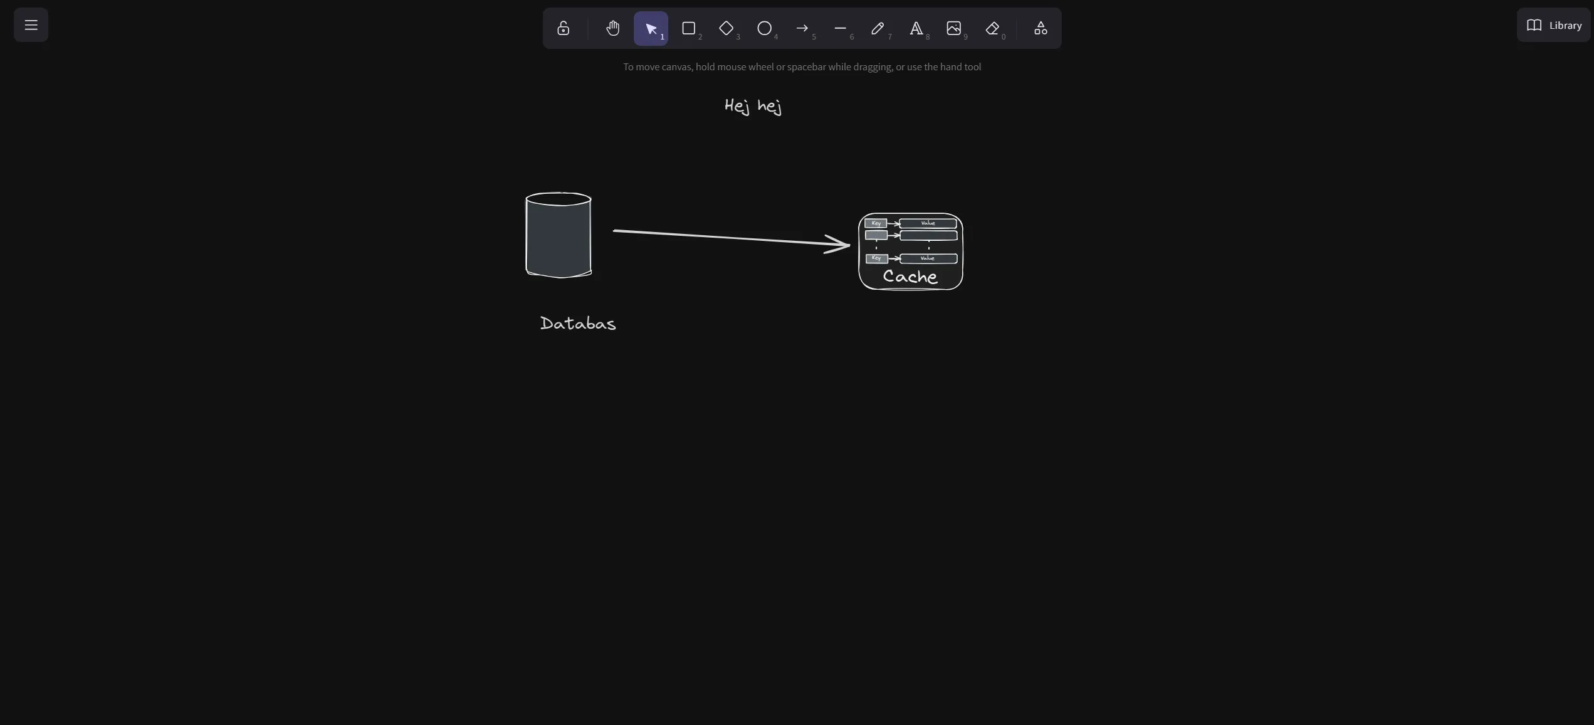Select the Rectangle tool
Image resolution: width=1594 pixels, height=725 pixels.
point(689,28)
